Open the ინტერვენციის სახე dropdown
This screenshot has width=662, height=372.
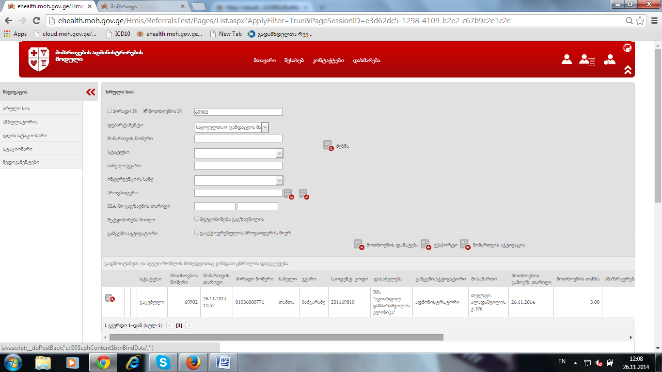[279, 180]
